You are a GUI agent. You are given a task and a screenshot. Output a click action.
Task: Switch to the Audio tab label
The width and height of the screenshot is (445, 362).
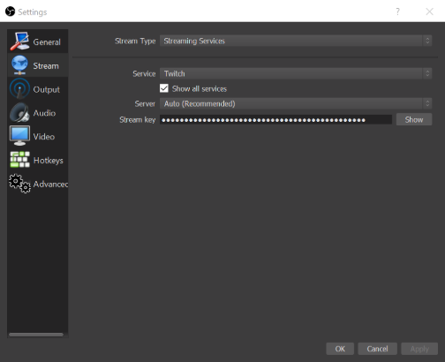pyautogui.click(x=44, y=113)
